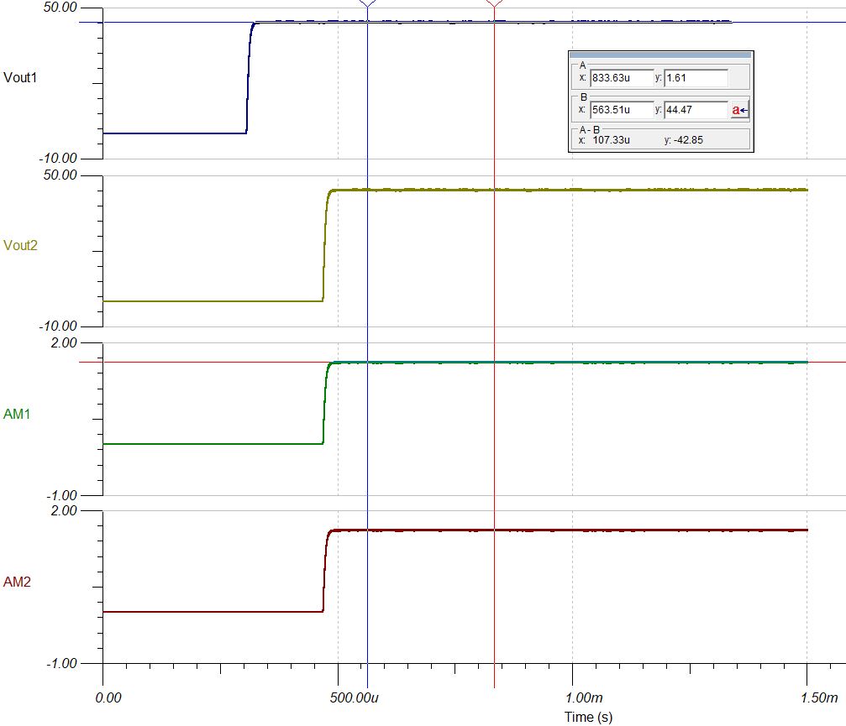Click the red "a" cursor-select icon
Screen dimensions: 846x726
[x=738, y=109]
